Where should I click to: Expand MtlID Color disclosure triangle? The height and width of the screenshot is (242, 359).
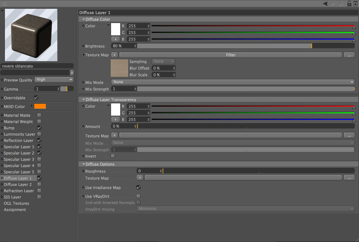pyautogui.click(x=31, y=106)
